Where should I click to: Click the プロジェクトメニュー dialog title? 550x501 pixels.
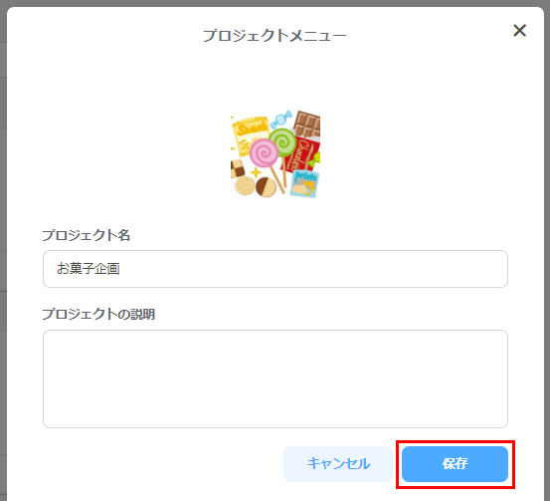[275, 36]
